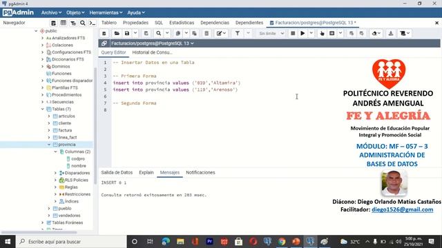This screenshot has width=442, height=248.
Task: Open the connection dropdown Facturacion/postgres@PostgreSQL 13
Action: point(153,43)
